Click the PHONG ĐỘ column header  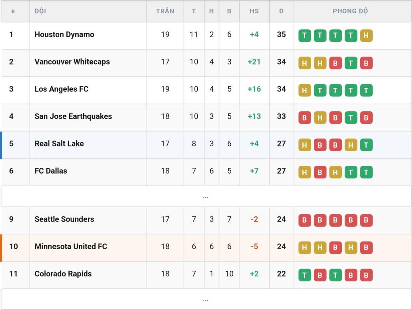click(x=350, y=11)
